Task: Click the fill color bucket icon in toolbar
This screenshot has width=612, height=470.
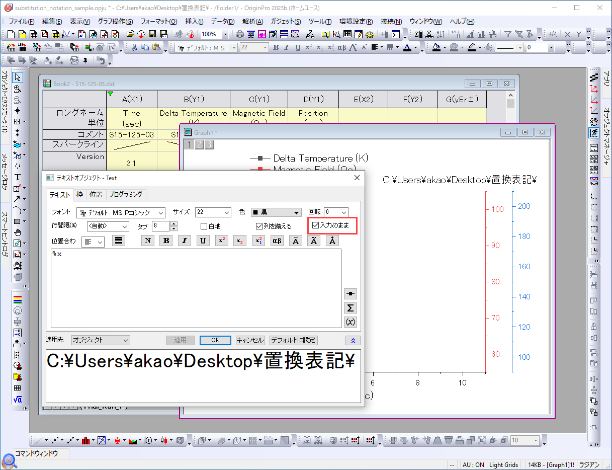Action: [436, 47]
